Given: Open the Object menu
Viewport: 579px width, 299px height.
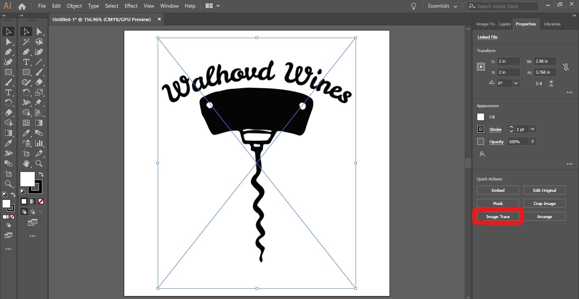Looking at the screenshot, I should click(x=75, y=6).
